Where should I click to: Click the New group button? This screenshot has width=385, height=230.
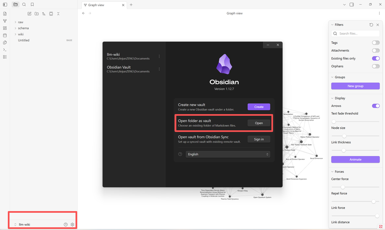click(x=355, y=86)
